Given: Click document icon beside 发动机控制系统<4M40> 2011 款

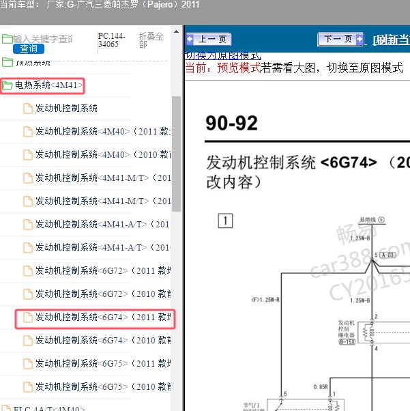Looking at the screenshot, I should pos(28,132).
